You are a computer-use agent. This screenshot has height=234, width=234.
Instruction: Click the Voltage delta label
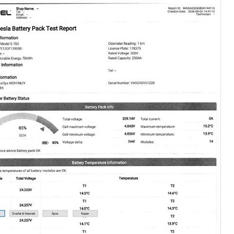pyautogui.click(x=73, y=142)
